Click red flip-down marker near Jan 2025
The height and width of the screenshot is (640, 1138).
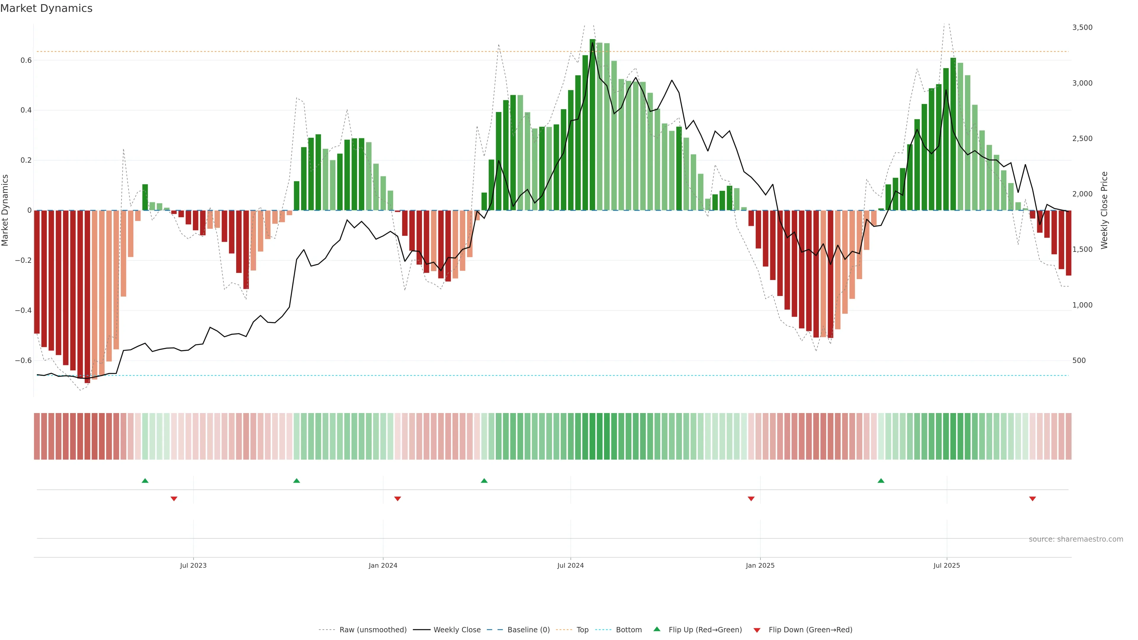(751, 499)
